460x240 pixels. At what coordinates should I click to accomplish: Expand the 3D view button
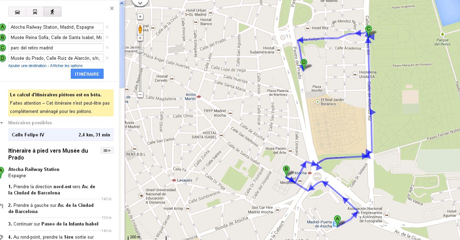tap(107, 151)
